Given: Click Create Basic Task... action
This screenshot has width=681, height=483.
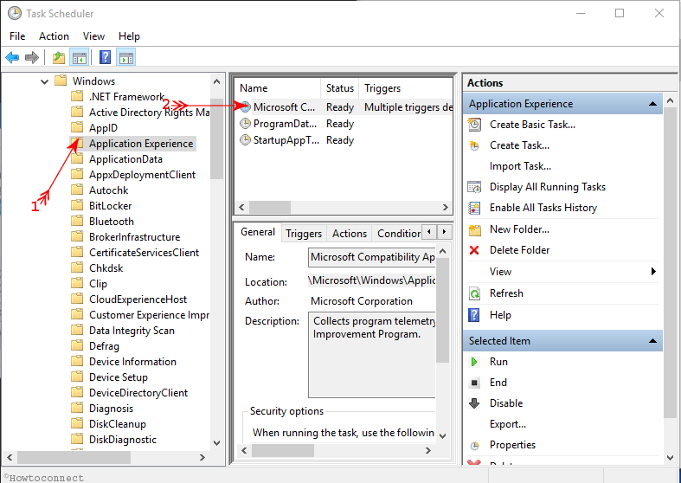Looking at the screenshot, I should pos(532,125).
